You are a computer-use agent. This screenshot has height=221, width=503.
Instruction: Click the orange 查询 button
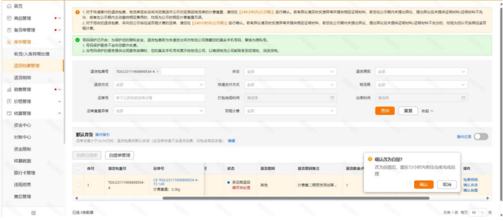[385, 111]
